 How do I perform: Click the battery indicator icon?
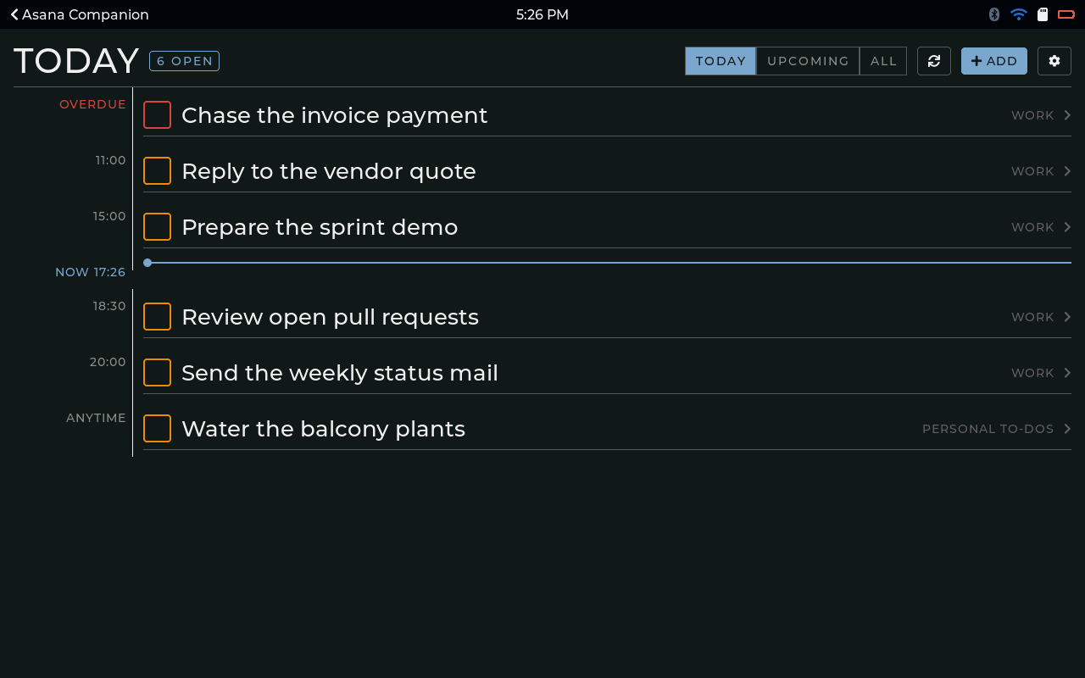1066,14
